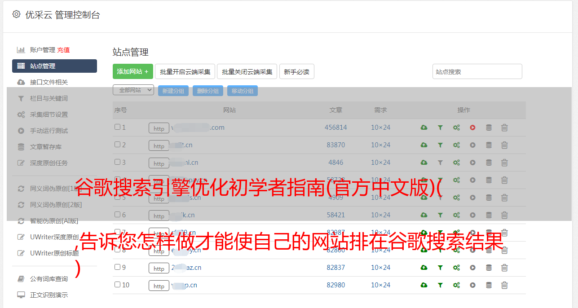Image resolution: width=578 pixels, height=308 pixels.
Task: Open 接口文件相关 in the sidebar
Action: [x=49, y=82]
